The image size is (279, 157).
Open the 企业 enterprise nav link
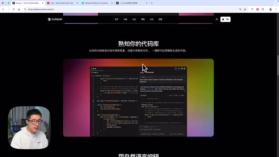pos(134,19)
